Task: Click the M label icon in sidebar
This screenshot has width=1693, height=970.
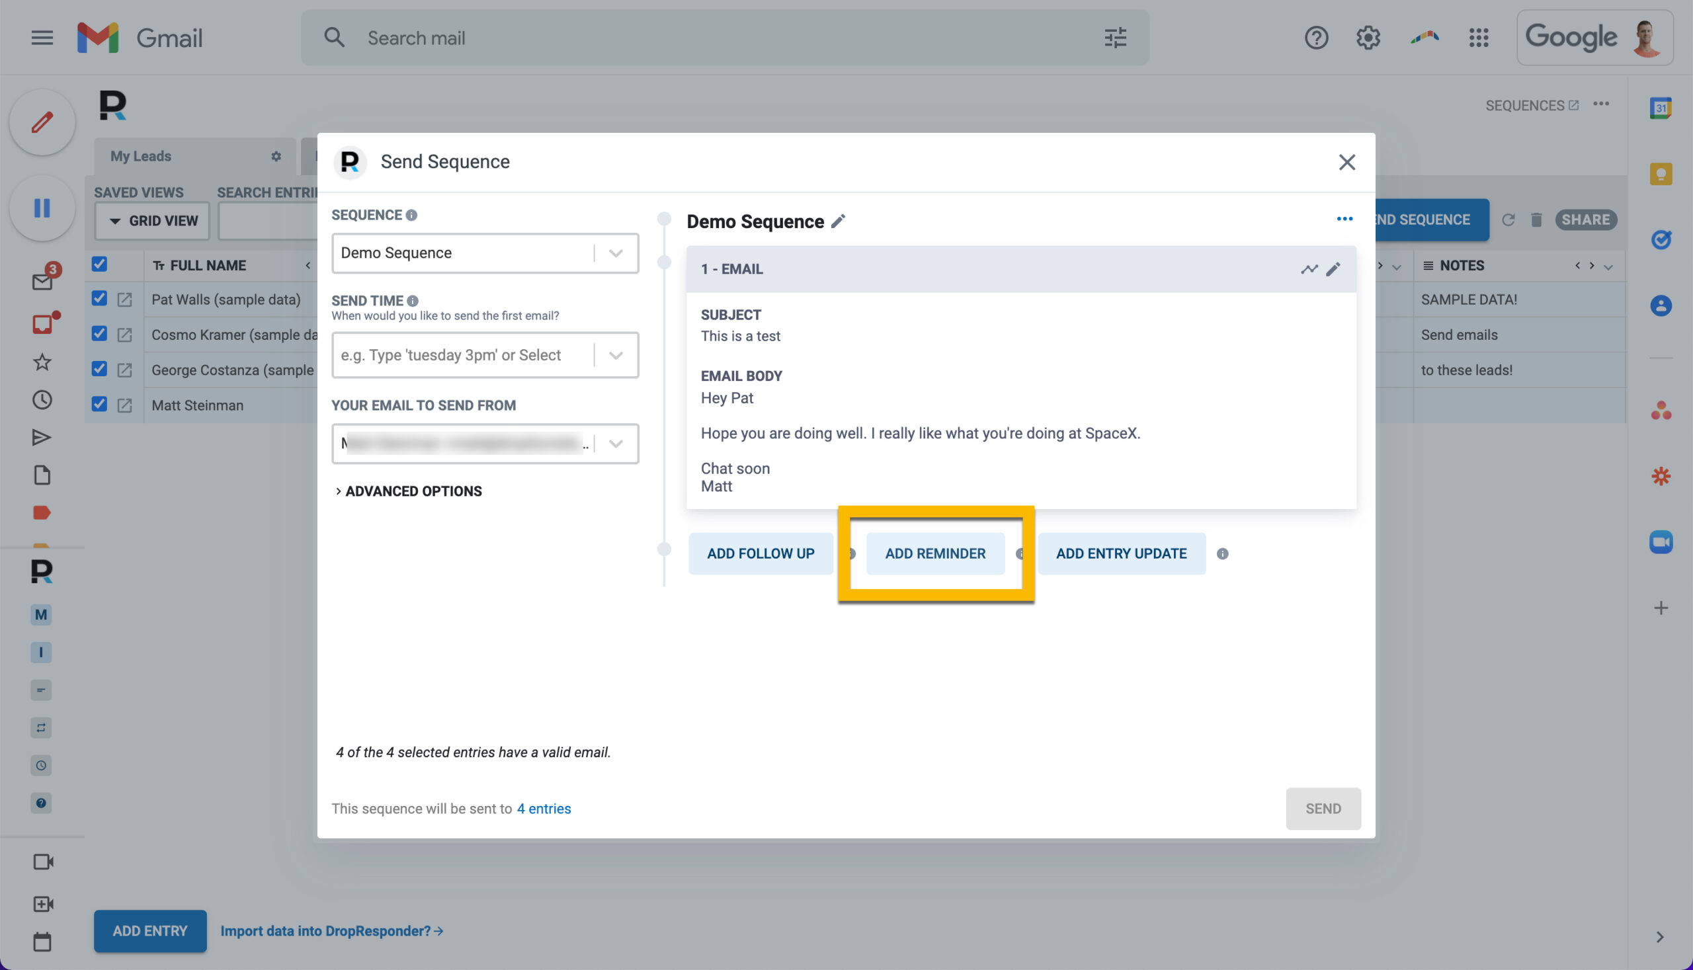Action: click(40, 614)
